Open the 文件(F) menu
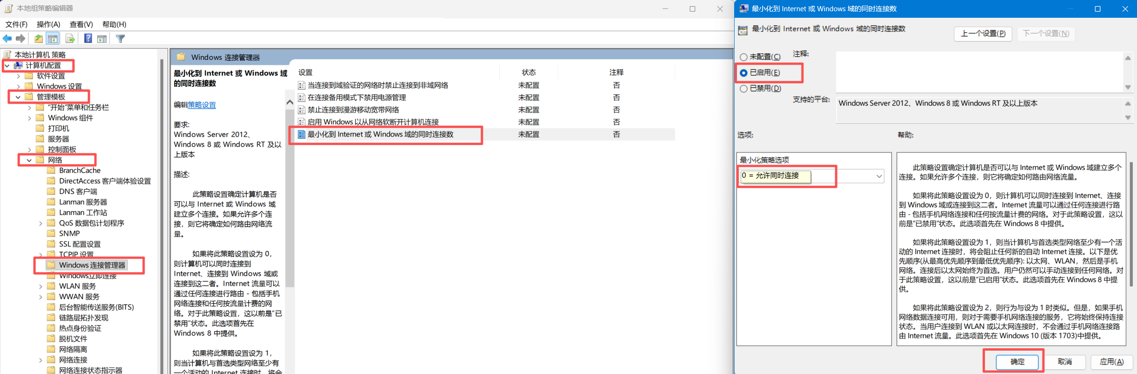The height and width of the screenshot is (374, 1137). (16, 24)
